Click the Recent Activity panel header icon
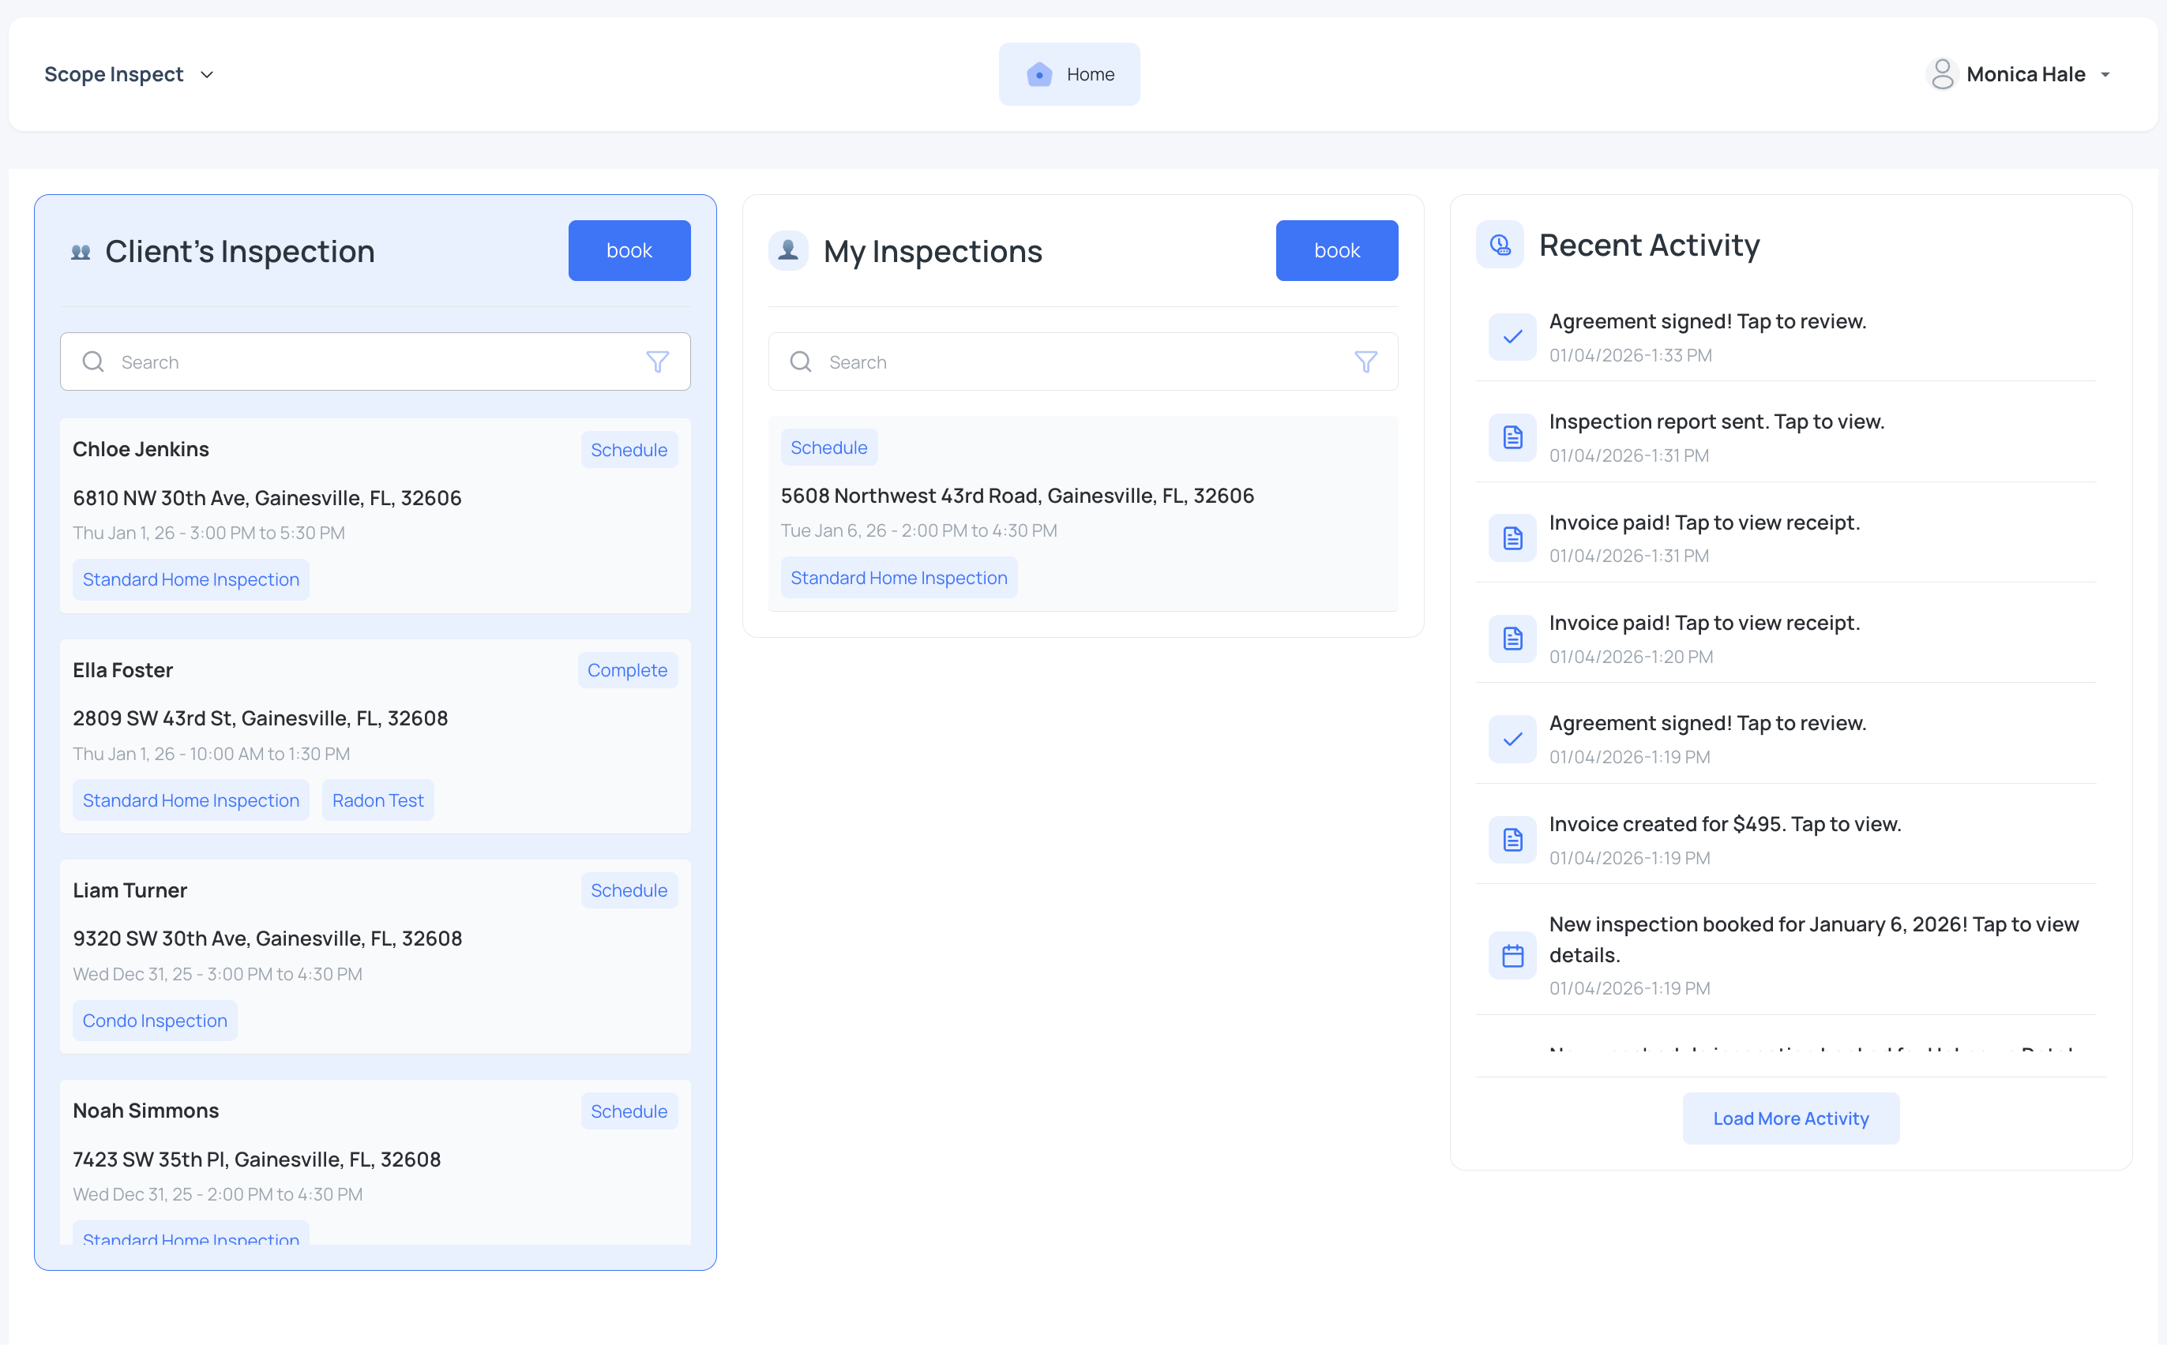2167x1345 pixels. [1500, 245]
